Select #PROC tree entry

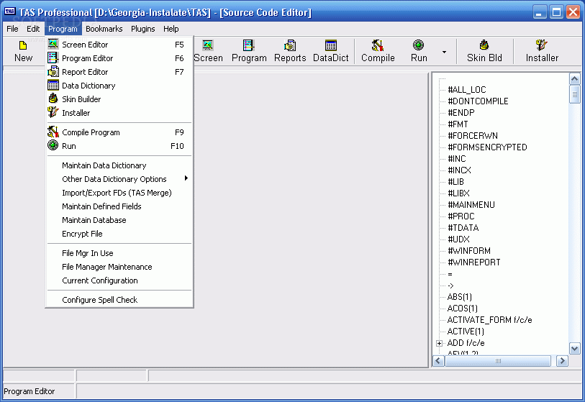pyautogui.click(x=461, y=216)
